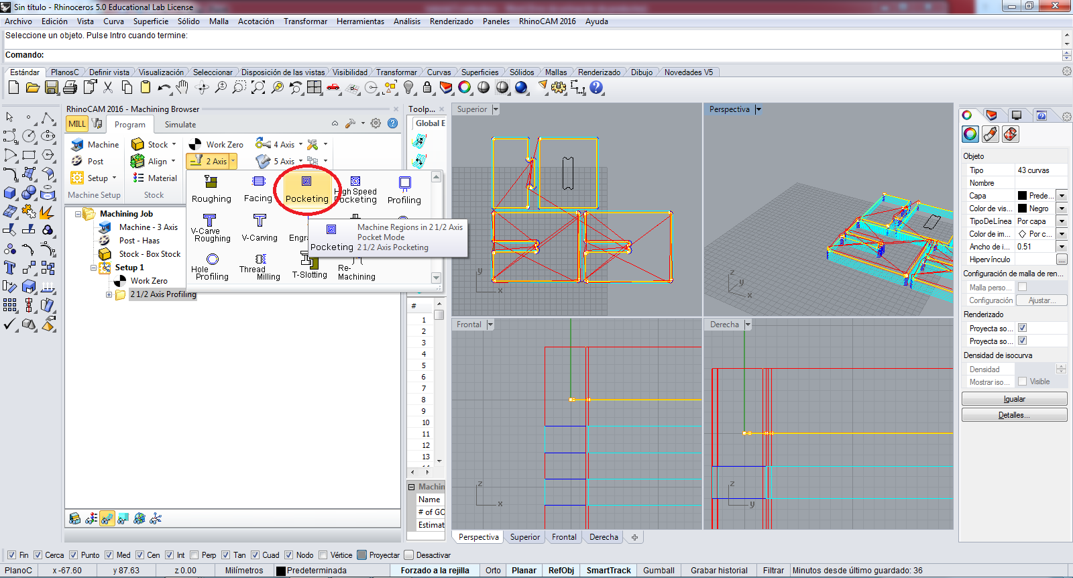Open the RhinoCAM 2016 menu
Image resolution: width=1073 pixels, height=578 pixels.
[x=547, y=21]
